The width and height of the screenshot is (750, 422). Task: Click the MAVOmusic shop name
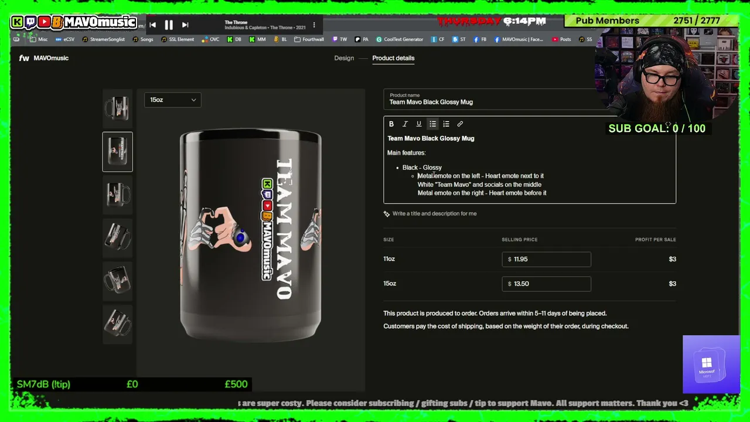(x=51, y=58)
